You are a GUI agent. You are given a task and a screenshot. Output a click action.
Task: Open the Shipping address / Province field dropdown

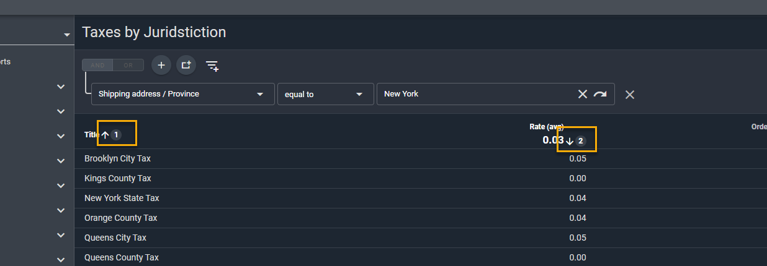pos(260,95)
